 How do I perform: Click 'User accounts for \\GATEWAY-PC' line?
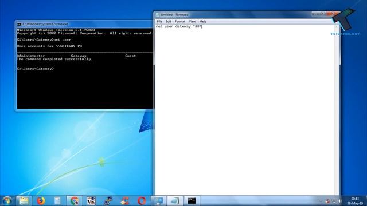pos(49,46)
